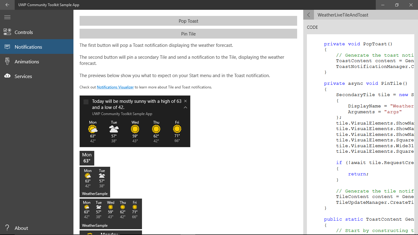418x235 pixels.
Task: Select the Controls gamepad icon in sidebar
Action: coord(7,32)
